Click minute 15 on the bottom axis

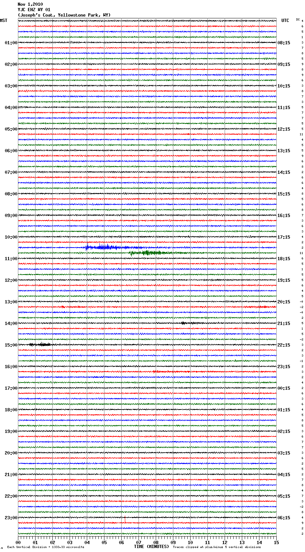[x=276, y=542]
